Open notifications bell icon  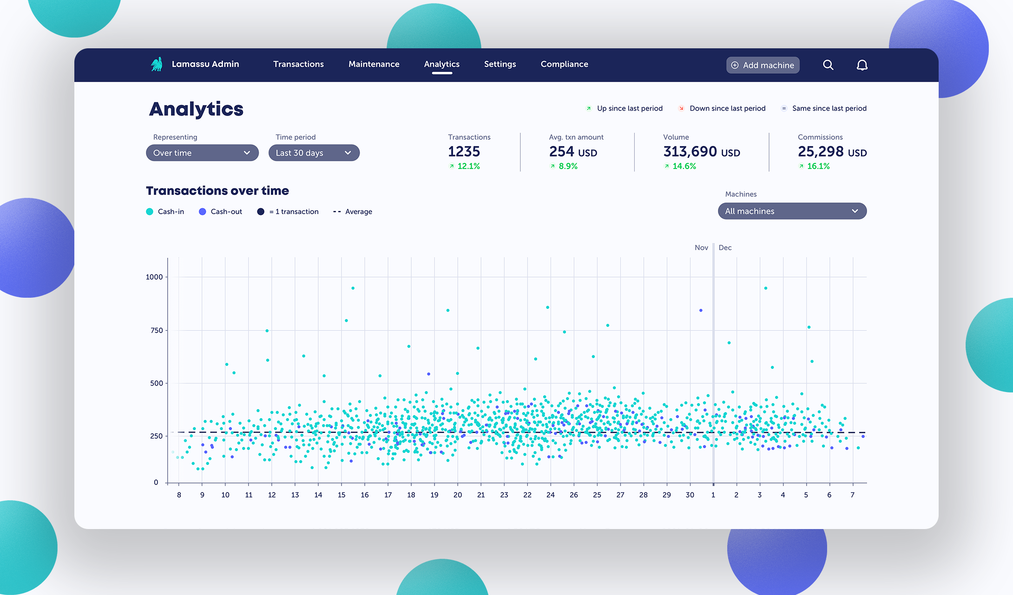(x=862, y=65)
